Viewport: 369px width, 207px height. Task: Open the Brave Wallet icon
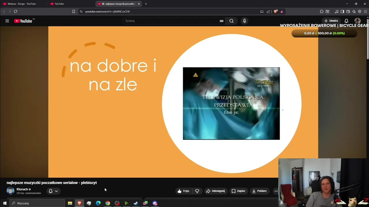pos(348,11)
